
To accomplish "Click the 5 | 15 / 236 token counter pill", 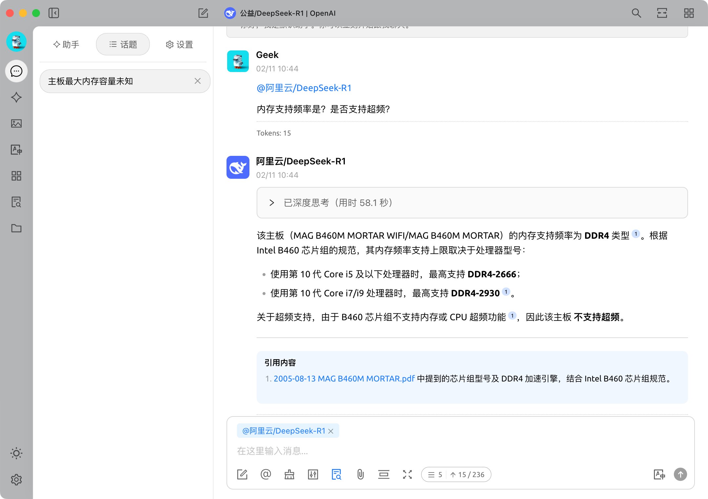I will (x=456, y=474).
